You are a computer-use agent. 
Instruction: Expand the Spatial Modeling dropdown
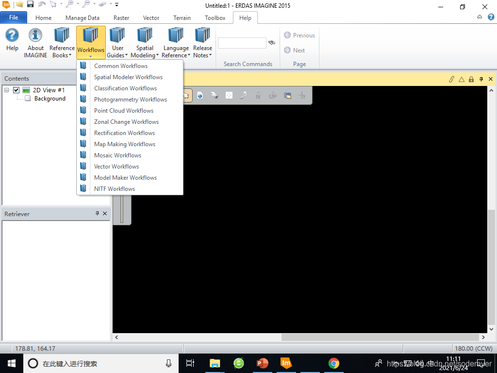coord(145,43)
